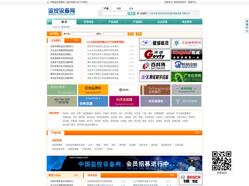This screenshot has width=249, height=186.
Task: Open the 医用设备带 green tile
Action: point(62,90)
